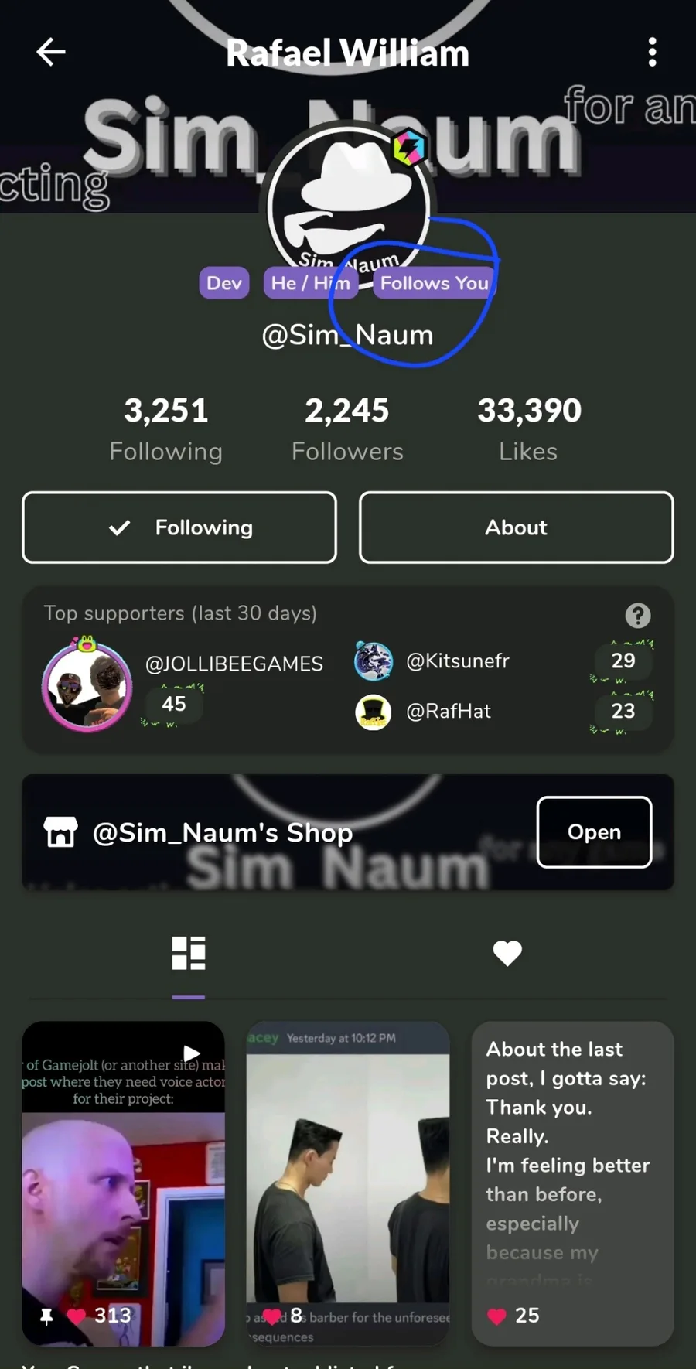View the 3,251 Following list
This screenshot has width=696, height=1369.
(166, 429)
